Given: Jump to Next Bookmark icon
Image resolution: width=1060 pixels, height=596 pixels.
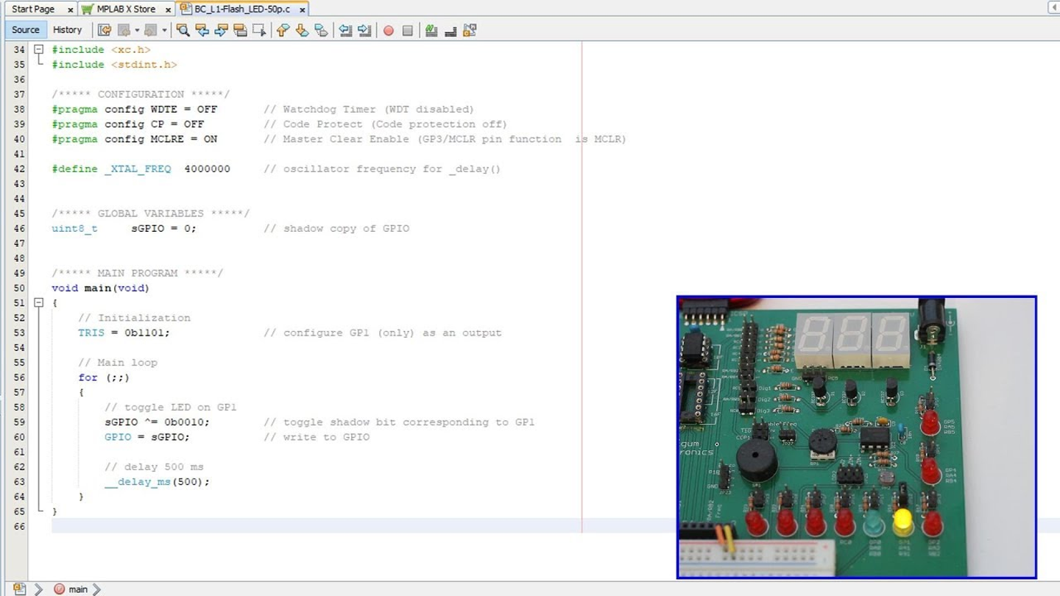Looking at the screenshot, I should (302, 30).
